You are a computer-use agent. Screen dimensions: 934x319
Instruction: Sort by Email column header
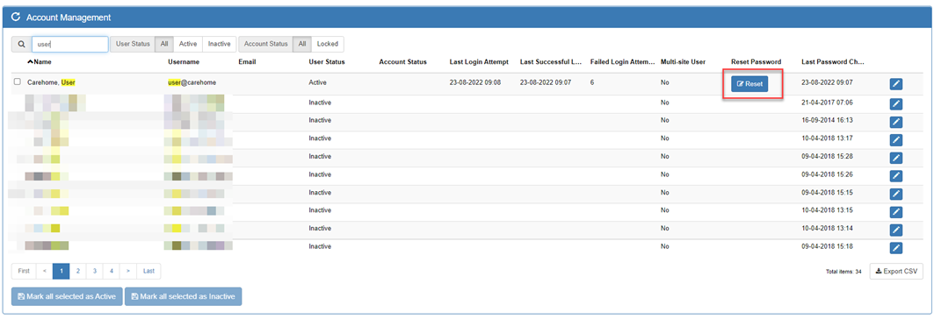tap(247, 61)
